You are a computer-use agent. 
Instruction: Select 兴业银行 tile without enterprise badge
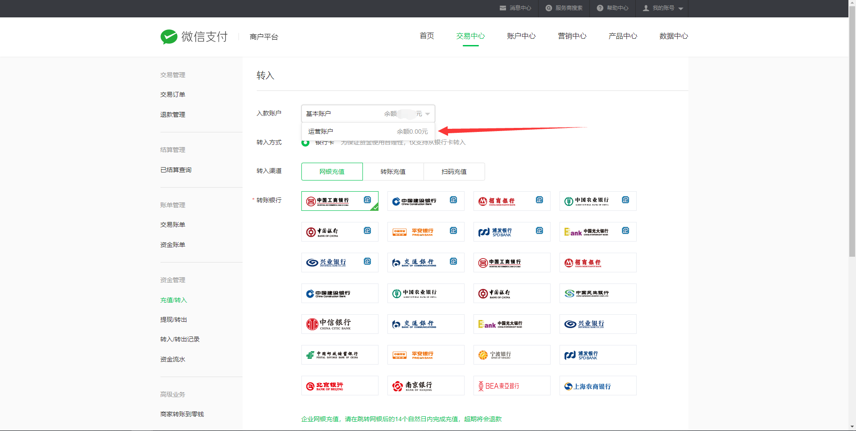click(x=598, y=324)
